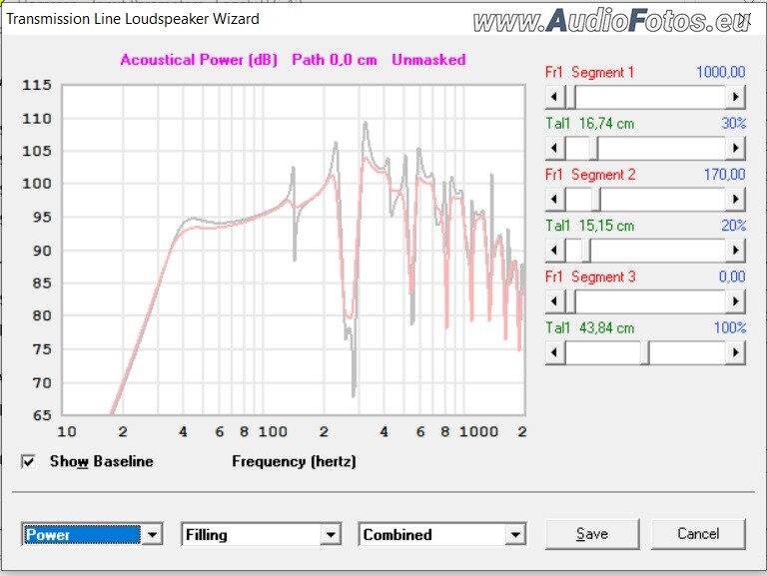
Task: Click right arrow of Segment 3 Fr1 slider
Action: 735,301
